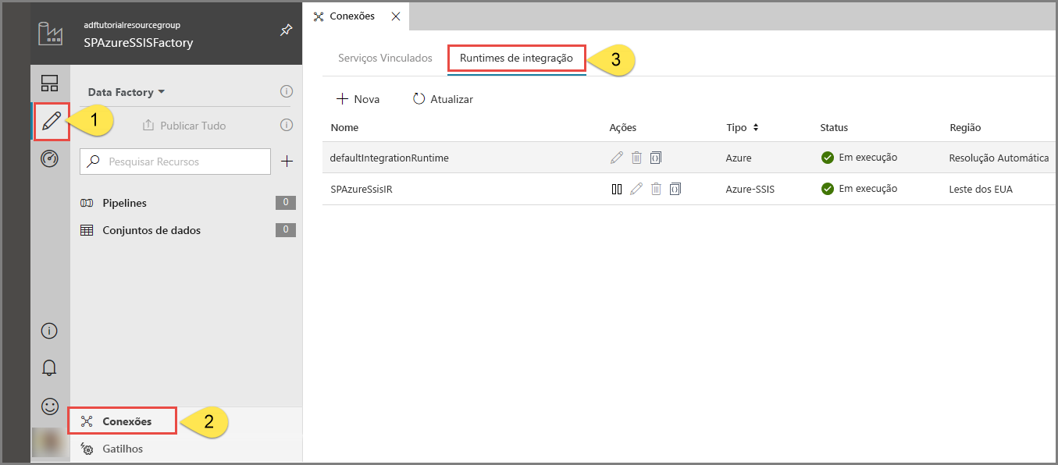The height and width of the screenshot is (465, 1058).
Task: Click the factory logo icon
Action: [x=50, y=33]
